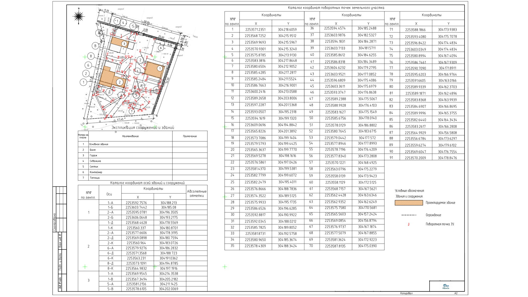
Task: Click the company logo in the title block
Action: tap(446, 287)
